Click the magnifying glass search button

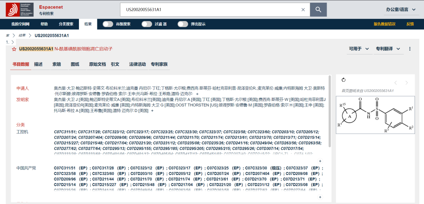point(318,9)
